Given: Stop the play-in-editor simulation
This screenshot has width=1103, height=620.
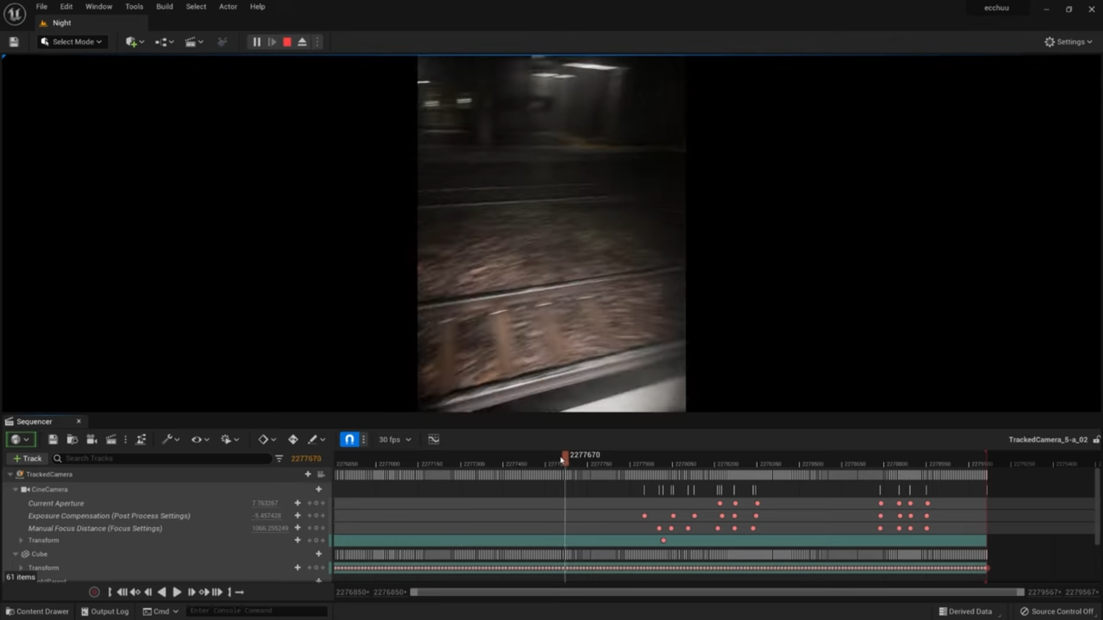Looking at the screenshot, I should pyautogui.click(x=287, y=42).
